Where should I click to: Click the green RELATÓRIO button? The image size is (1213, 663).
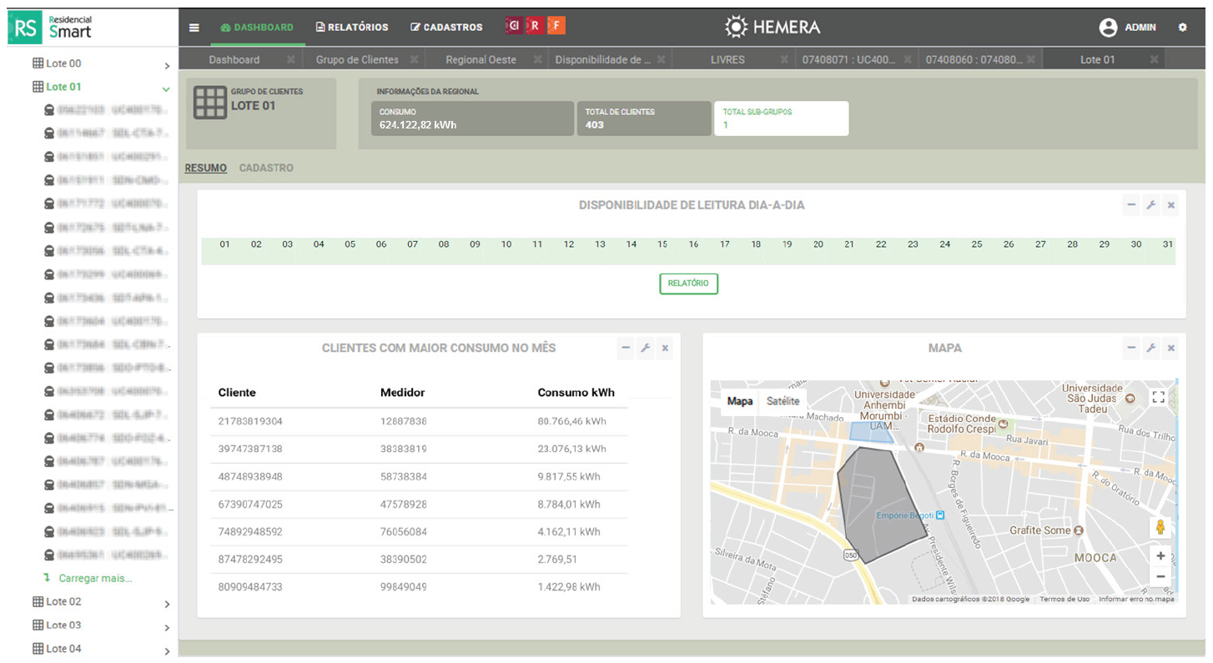pos(688,284)
